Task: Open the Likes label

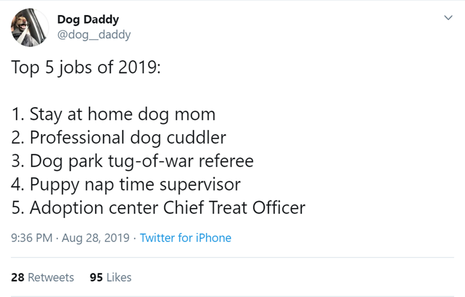Action: pyautogui.click(x=119, y=277)
